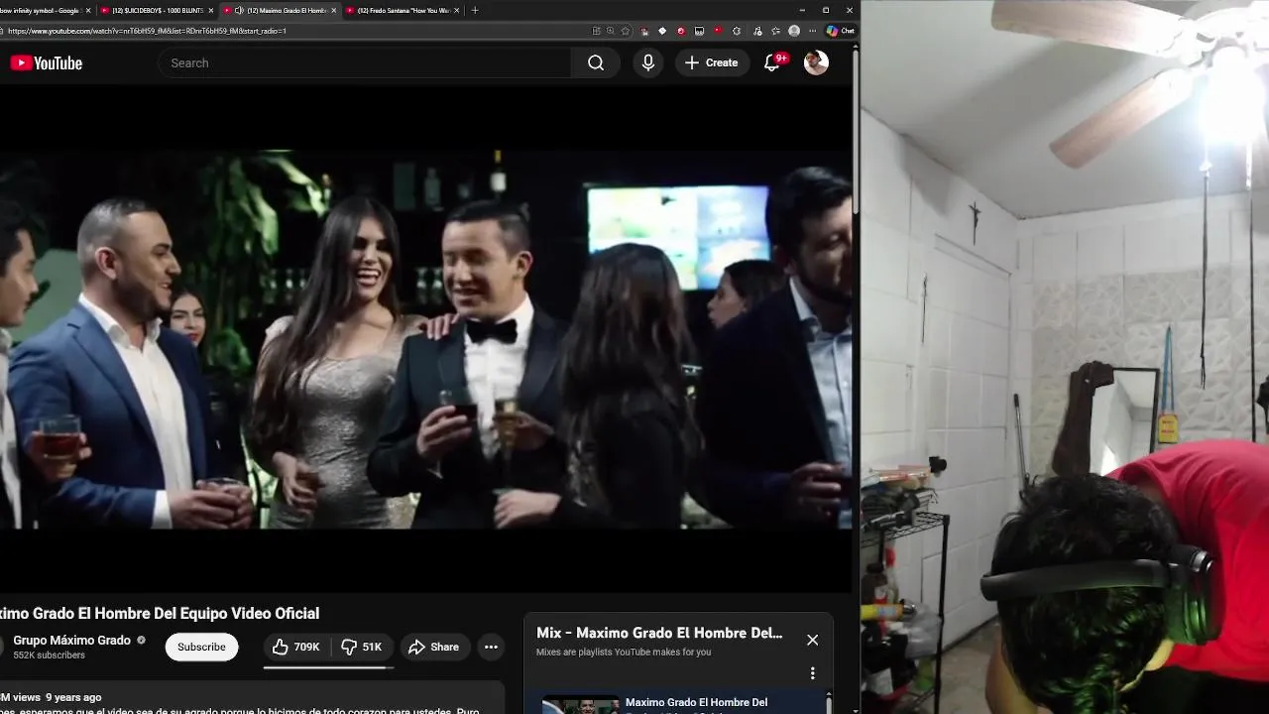Open the Copilot Chat button
Image resolution: width=1269 pixels, height=714 pixels.
841,31
